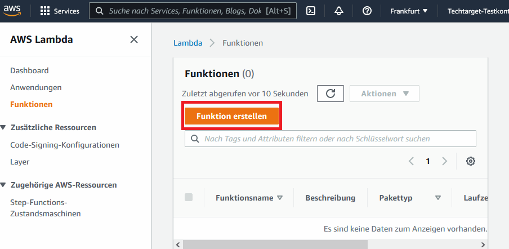This screenshot has height=249, width=509.
Task: Open the Aktionen dropdown
Action: 384,94
